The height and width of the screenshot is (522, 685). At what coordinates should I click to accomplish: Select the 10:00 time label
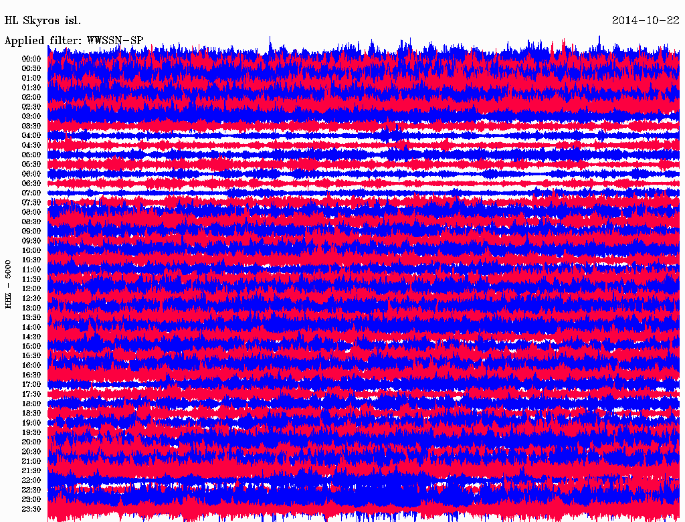pyautogui.click(x=31, y=250)
